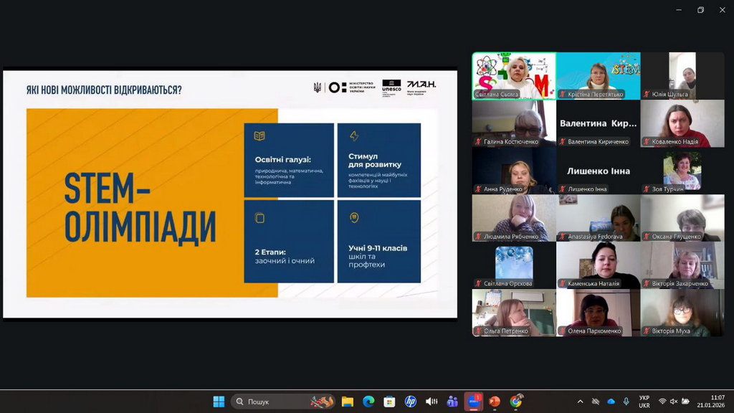Open File Explorer from the taskbar
Screen dimensions: 734x413
pyautogui.click(x=348, y=402)
